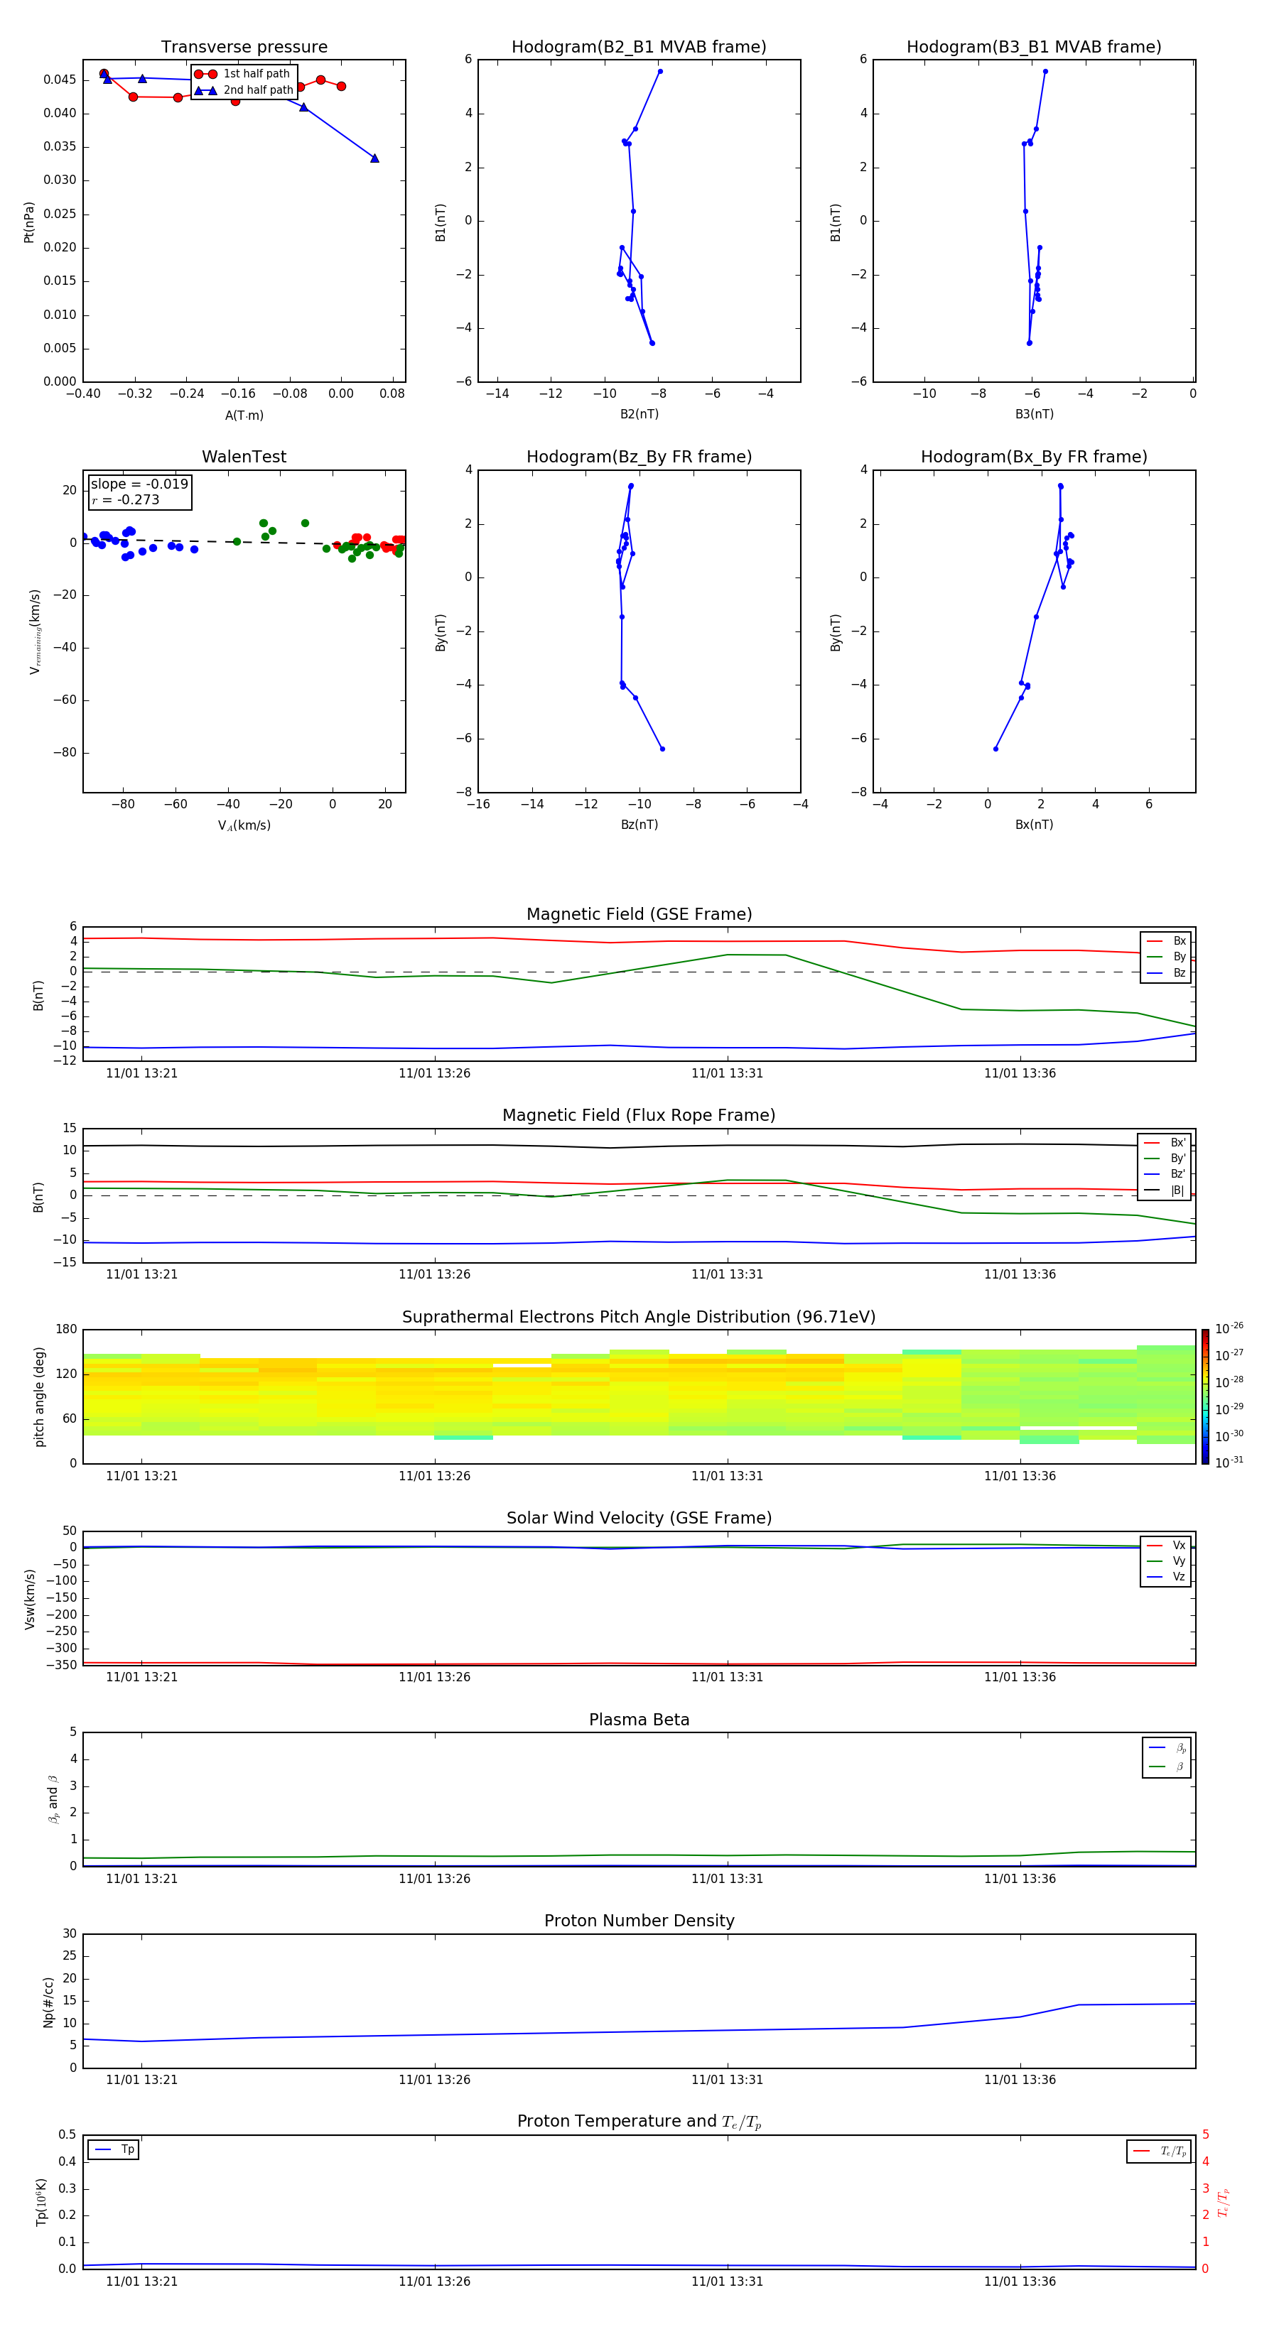Click the 'r = -0.273' annotation
The height and width of the screenshot is (2344, 1279).
[x=126, y=499]
